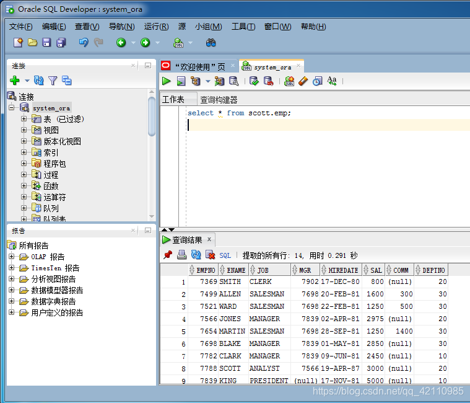Open dropdown arrow beside Back navigation button
Viewport: 470px width, 403px height.
point(133,43)
